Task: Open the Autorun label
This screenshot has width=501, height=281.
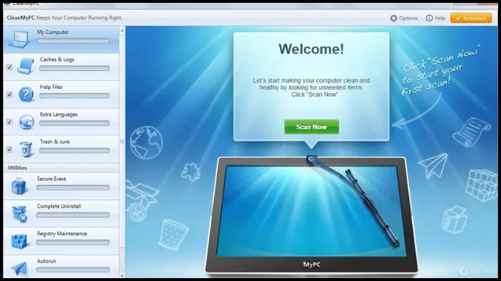Action: click(x=47, y=261)
